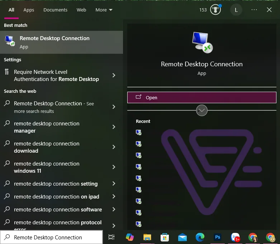Switch to the All tab
The height and width of the screenshot is (244, 280).
11,10
